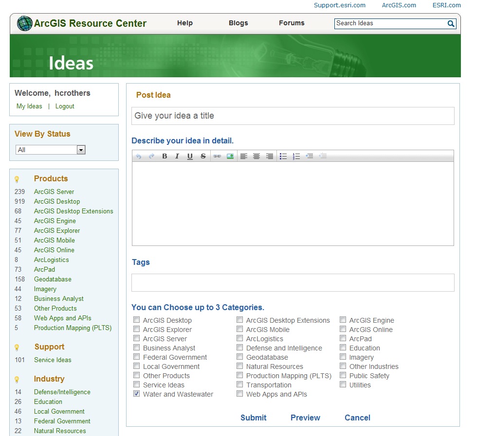Click the idea title field
This screenshot has height=436, width=494.
(x=293, y=116)
